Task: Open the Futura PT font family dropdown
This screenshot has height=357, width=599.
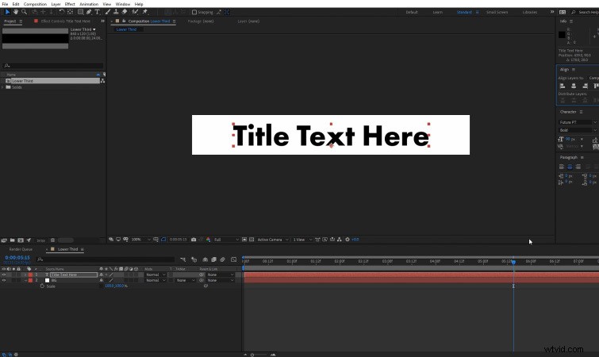Action: tap(578, 122)
